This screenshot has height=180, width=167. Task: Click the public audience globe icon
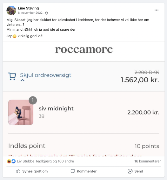click(46, 13)
